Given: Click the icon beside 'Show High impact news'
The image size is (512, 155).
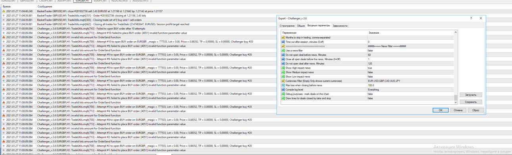Looking at the screenshot, I should [x=283, y=68].
